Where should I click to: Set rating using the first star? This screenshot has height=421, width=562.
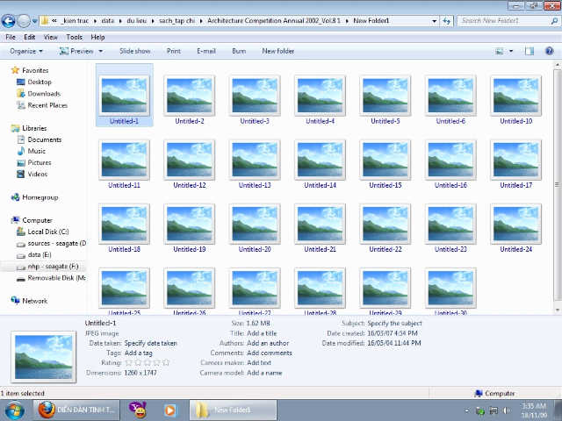pos(128,362)
